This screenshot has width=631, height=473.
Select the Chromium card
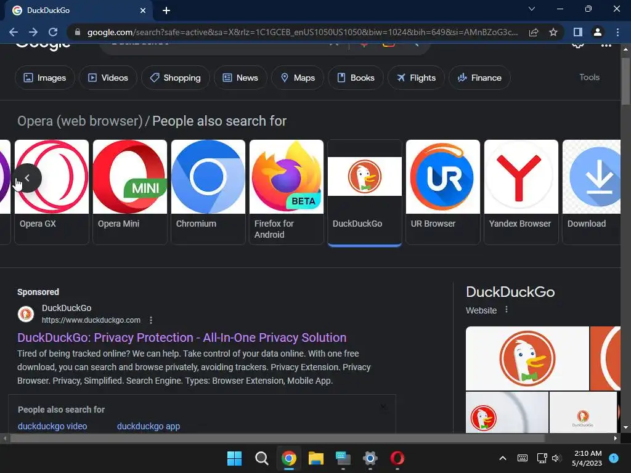tap(208, 192)
